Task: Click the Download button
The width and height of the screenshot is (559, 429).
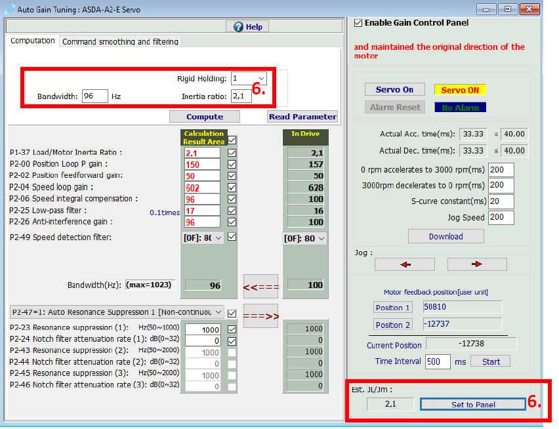Action: tap(445, 236)
